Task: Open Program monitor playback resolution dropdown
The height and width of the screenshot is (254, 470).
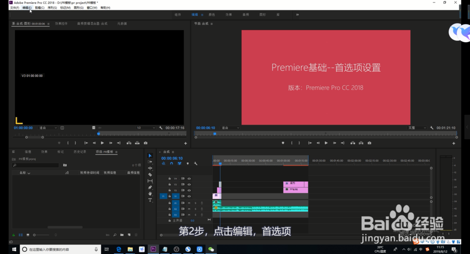Action: [417, 127]
